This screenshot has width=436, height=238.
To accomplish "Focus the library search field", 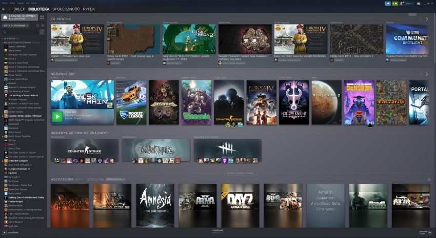I will pyautogui.click(x=20, y=32).
